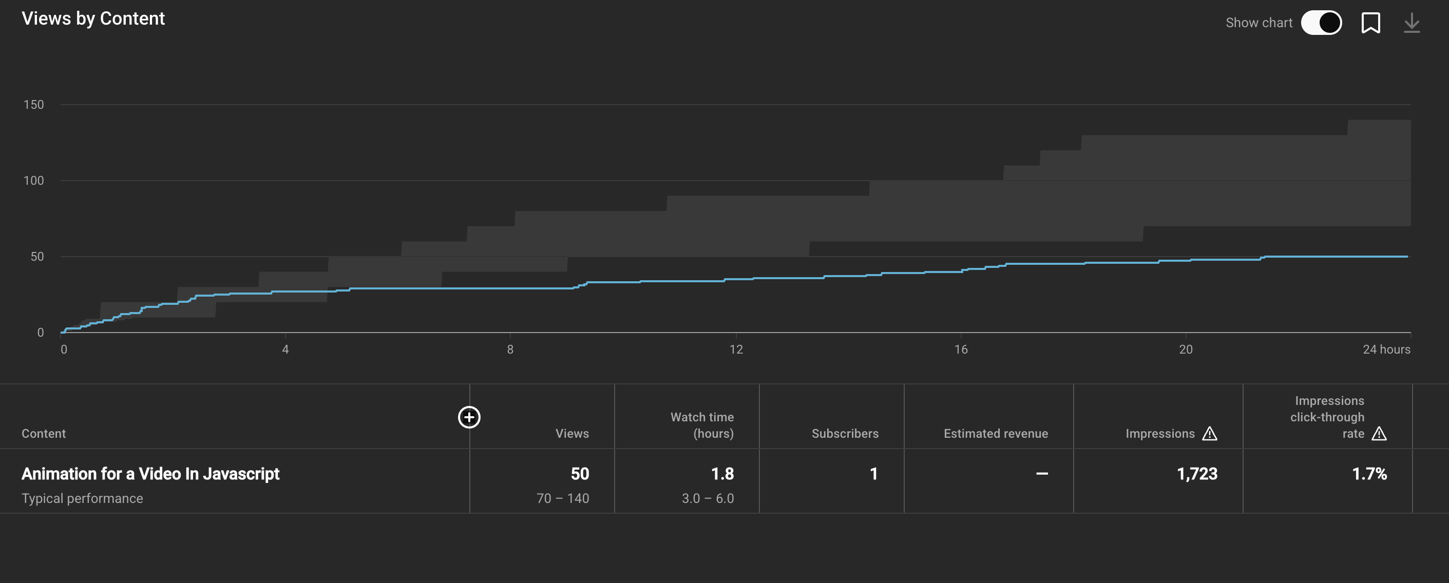Click the download analytics report icon

click(x=1412, y=22)
